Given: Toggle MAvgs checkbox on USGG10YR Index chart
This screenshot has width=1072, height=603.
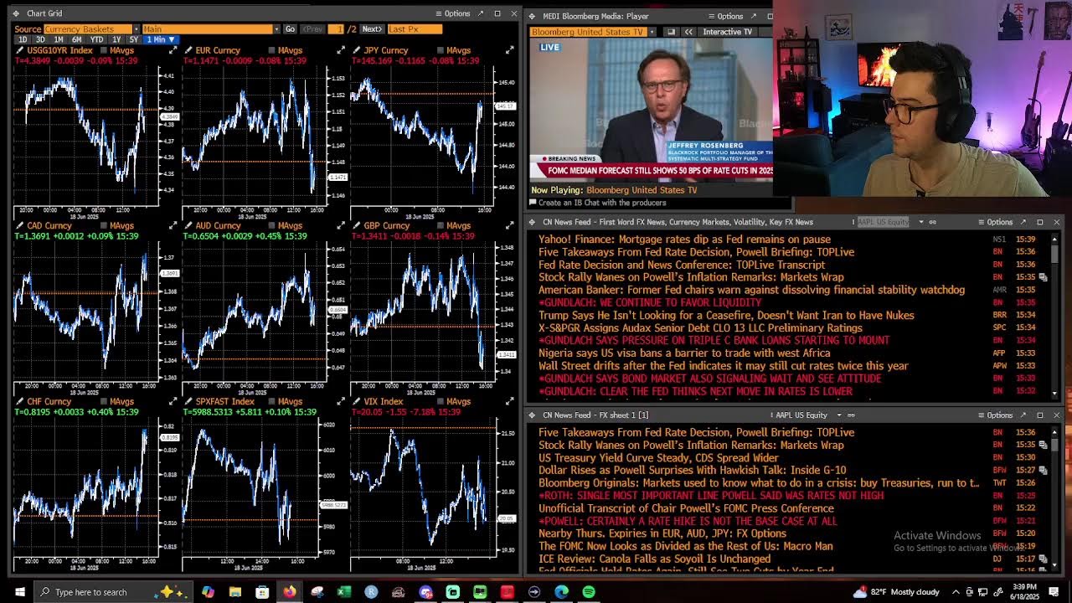Looking at the screenshot, I should pos(104,51).
